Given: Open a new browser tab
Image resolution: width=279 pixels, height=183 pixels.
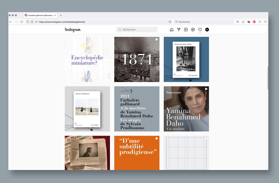Looking at the screenshot, I should click(x=61, y=15).
